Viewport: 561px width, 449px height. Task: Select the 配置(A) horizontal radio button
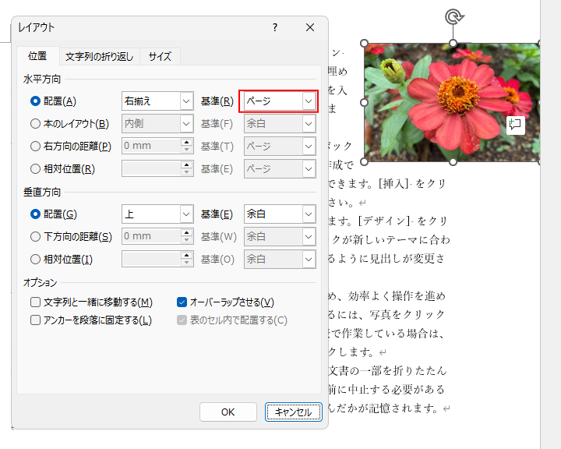(35, 101)
